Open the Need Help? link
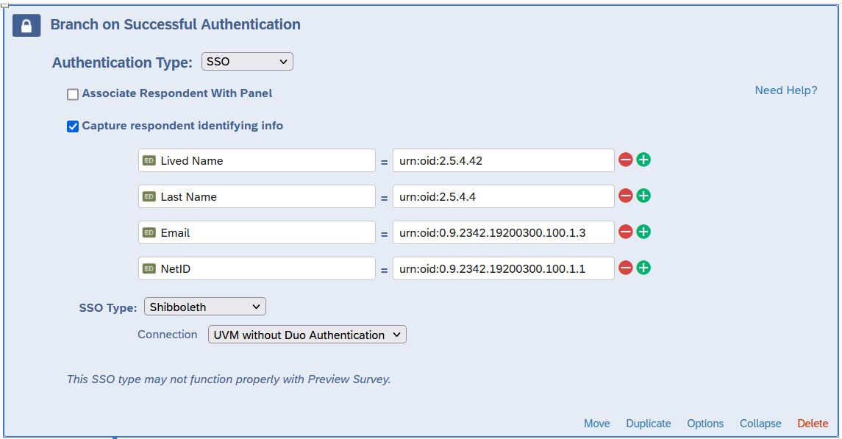The image size is (842, 439). (785, 90)
